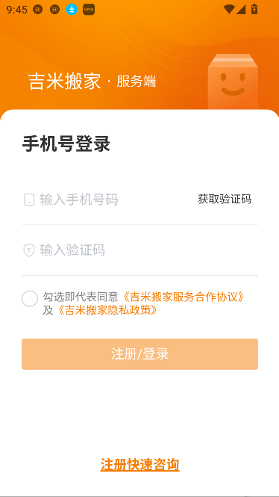
Task: Focus the 输入验证码 input field
Action: pos(139,250)
